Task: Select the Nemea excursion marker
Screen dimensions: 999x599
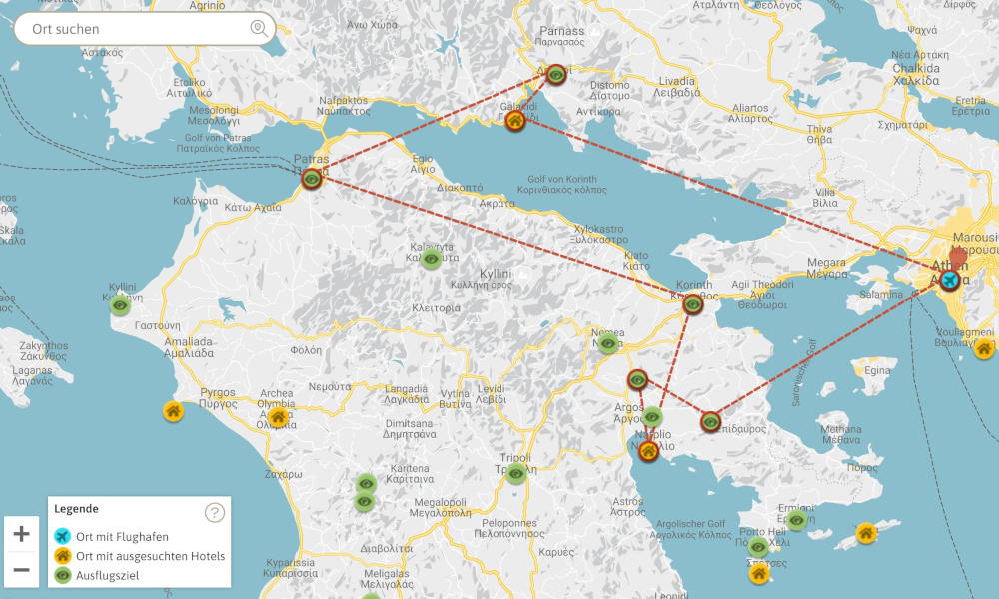Action: (608, 344)
